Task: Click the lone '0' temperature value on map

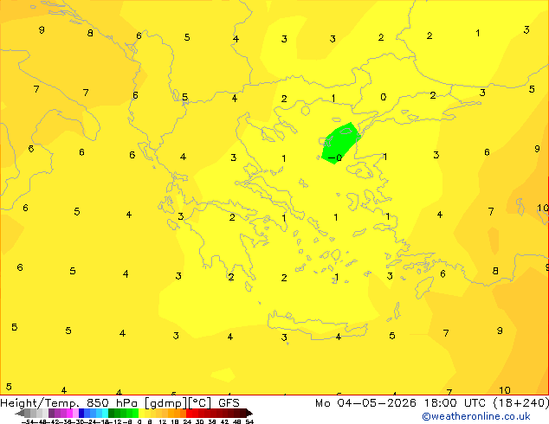Action: click(x=384, y=97)
